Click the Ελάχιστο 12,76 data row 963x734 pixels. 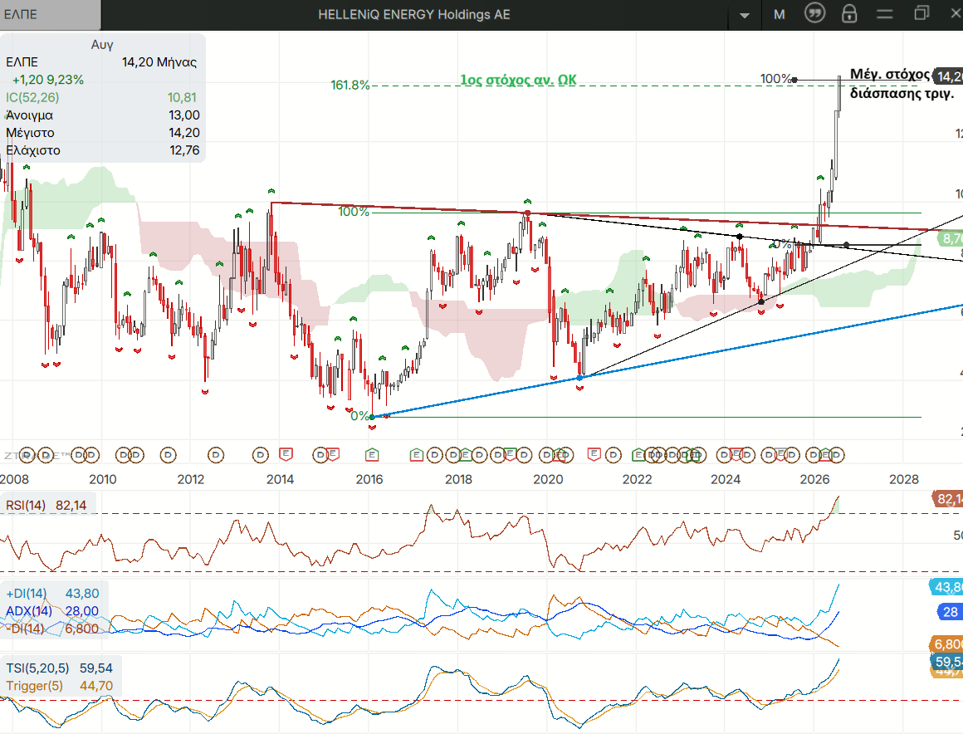[103, 150]
